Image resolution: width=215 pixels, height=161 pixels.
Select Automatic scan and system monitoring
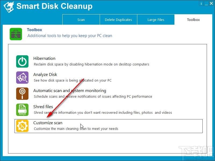[70, 91]
